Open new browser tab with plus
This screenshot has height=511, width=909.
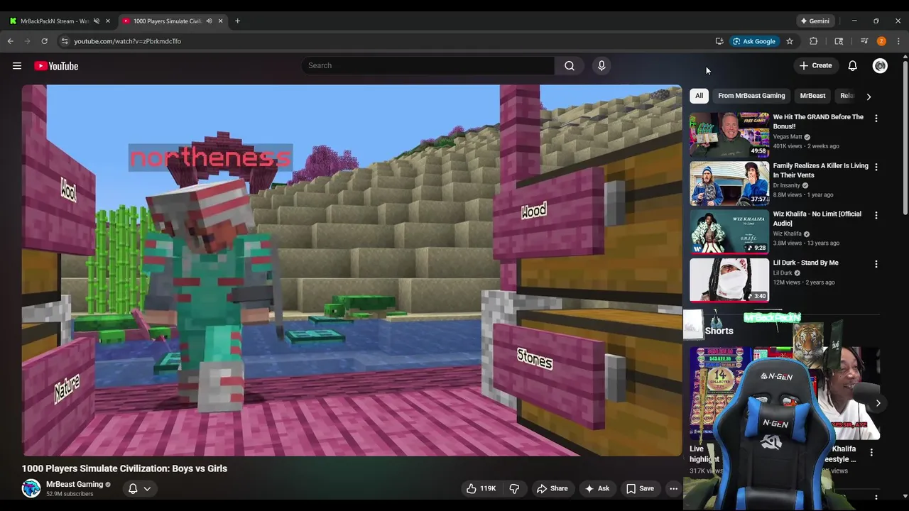[x=237, y=21]
